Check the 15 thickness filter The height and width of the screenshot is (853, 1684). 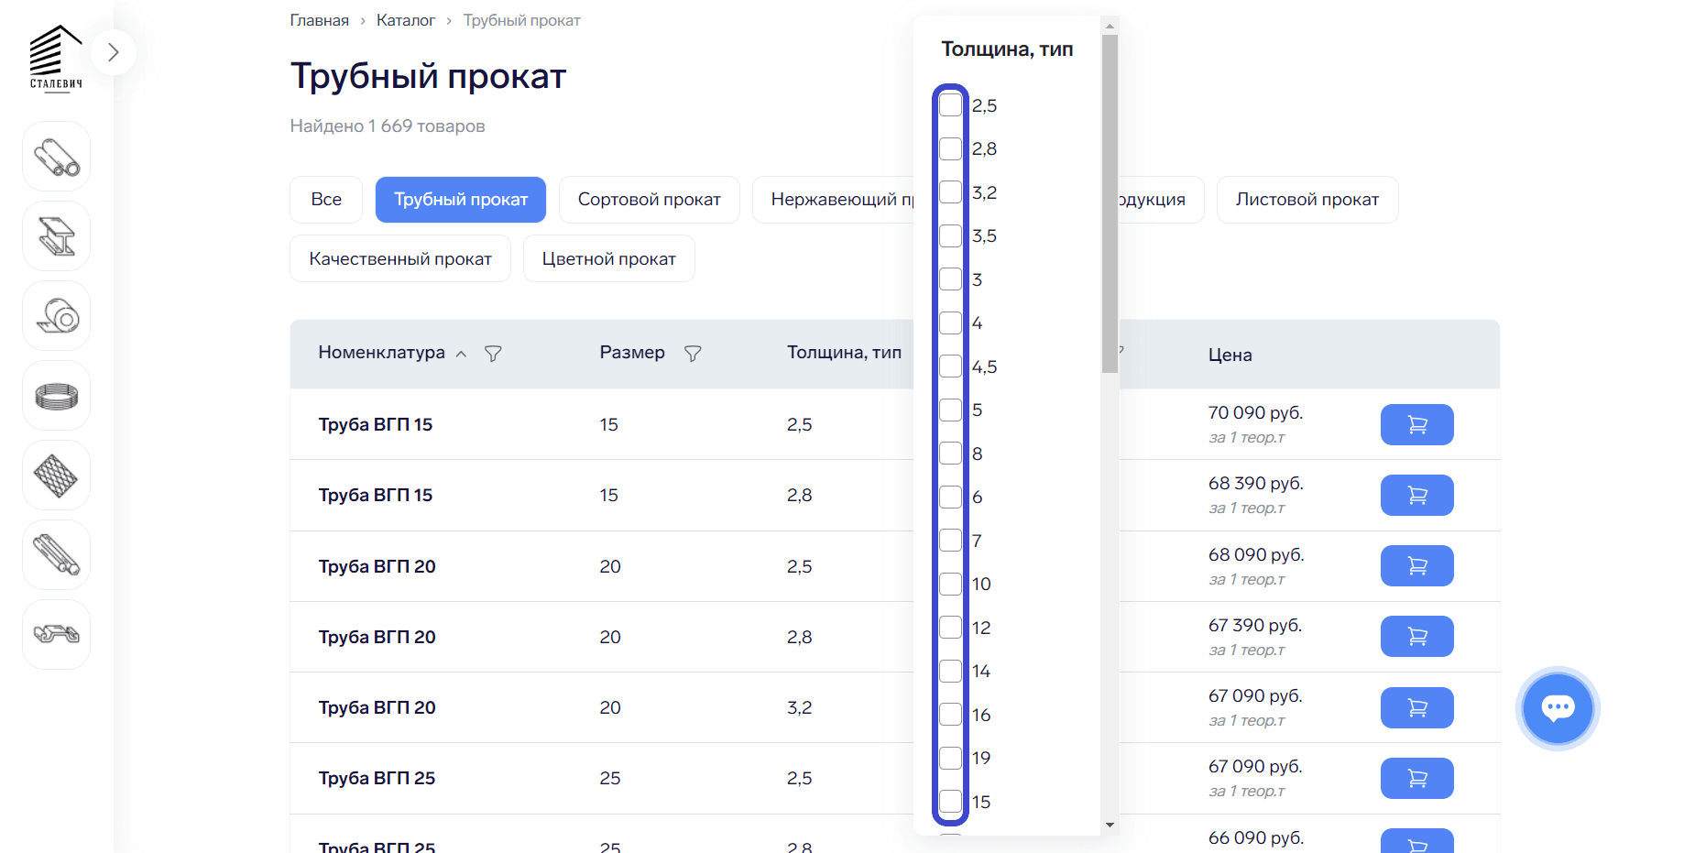(951, 802)
